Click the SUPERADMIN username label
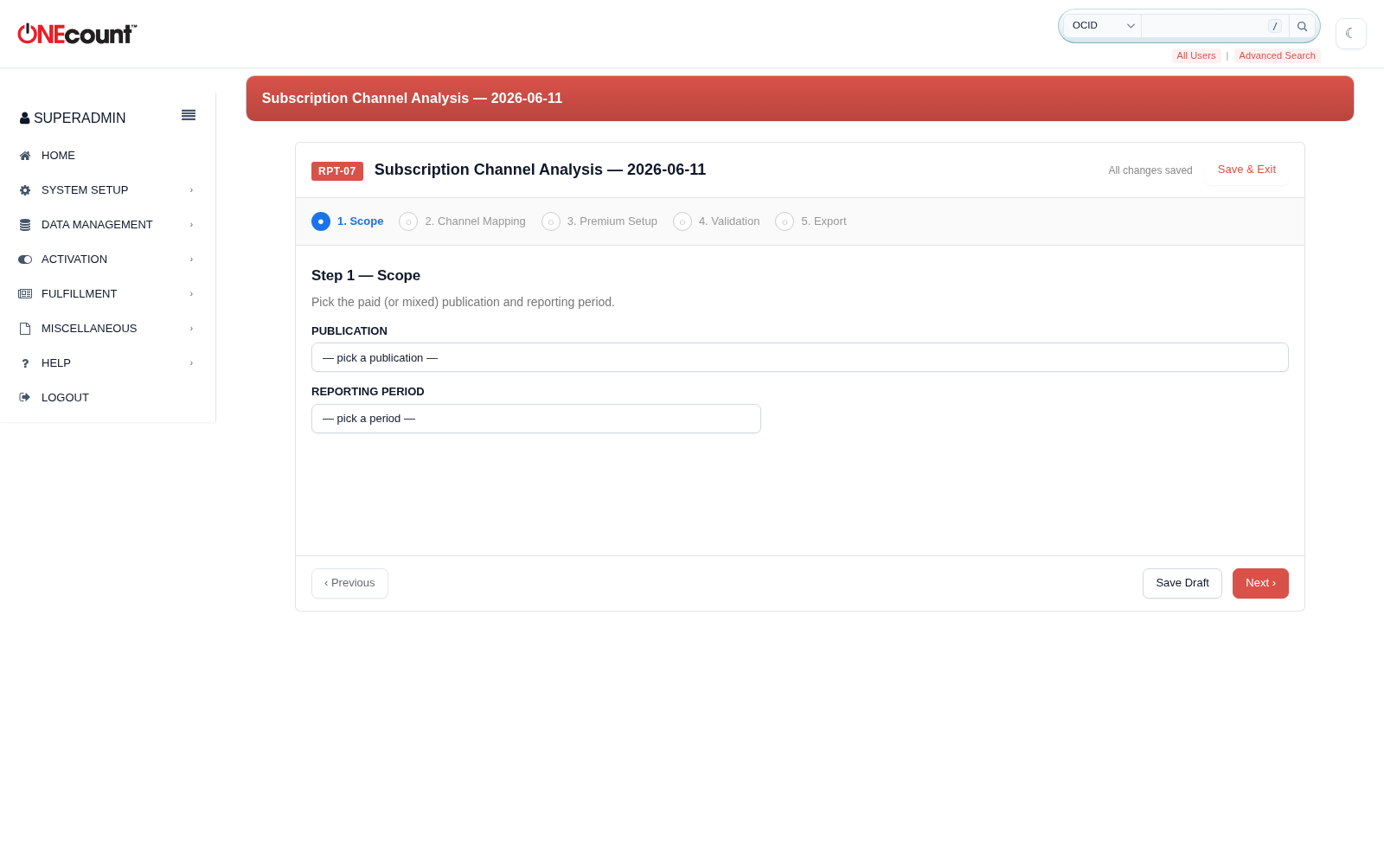This screenshot has width=1384, height=865. click(80, 119)
